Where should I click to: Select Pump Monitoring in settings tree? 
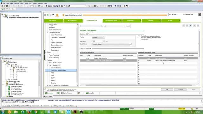(x=54, y=58)
